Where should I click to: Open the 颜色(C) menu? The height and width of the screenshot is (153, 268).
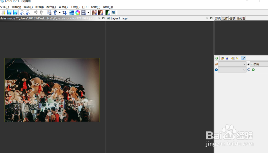(x=51, y=7)
